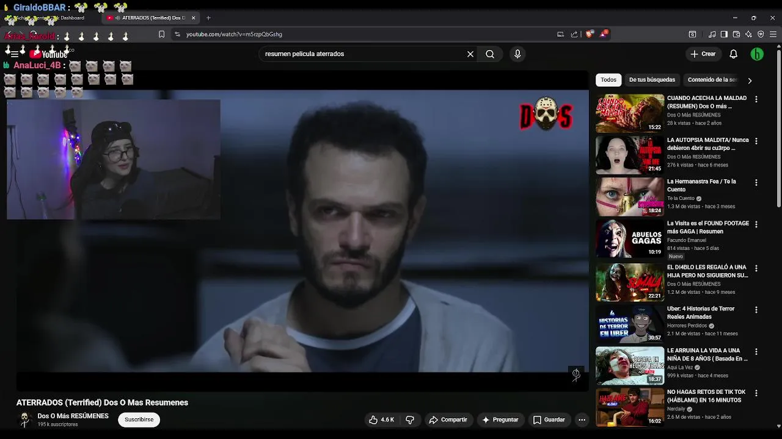782x439 pixels.
Task: Go to the YouTube home logo
Action: click(x=49, y=54)
